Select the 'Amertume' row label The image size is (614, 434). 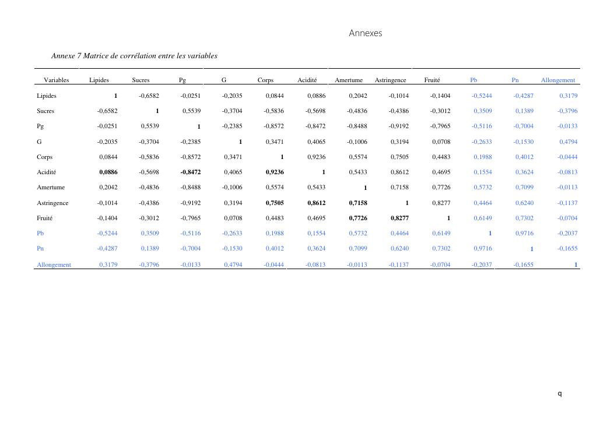coord(51,188)
